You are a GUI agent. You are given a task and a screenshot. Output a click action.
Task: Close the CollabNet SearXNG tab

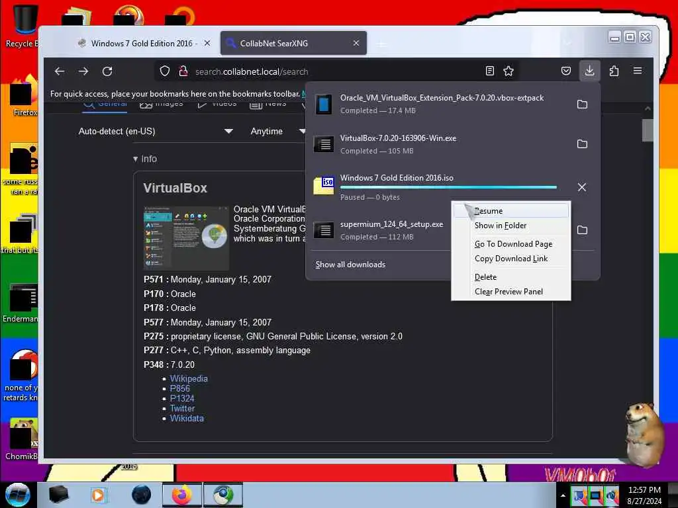click(x=356, y=43)
